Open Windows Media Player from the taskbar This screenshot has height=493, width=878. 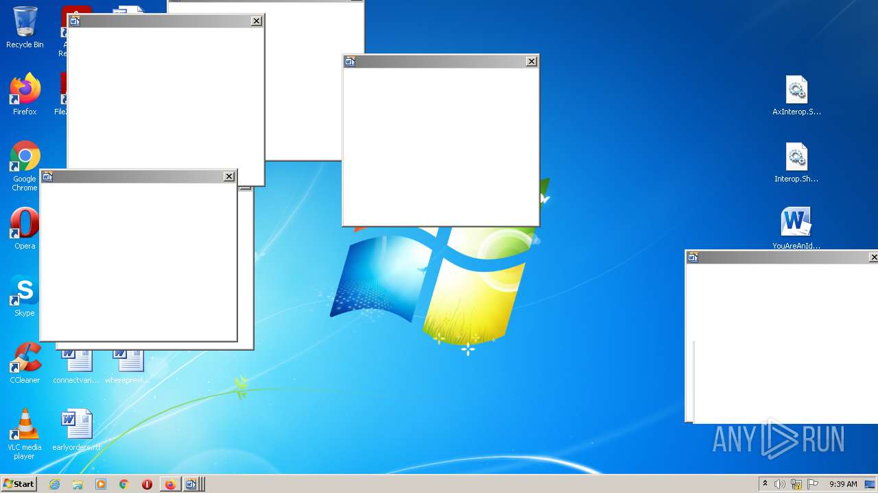101,484
